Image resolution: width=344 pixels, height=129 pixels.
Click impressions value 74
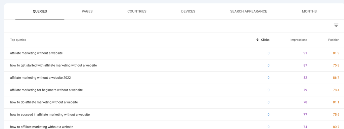pos(305,127)
